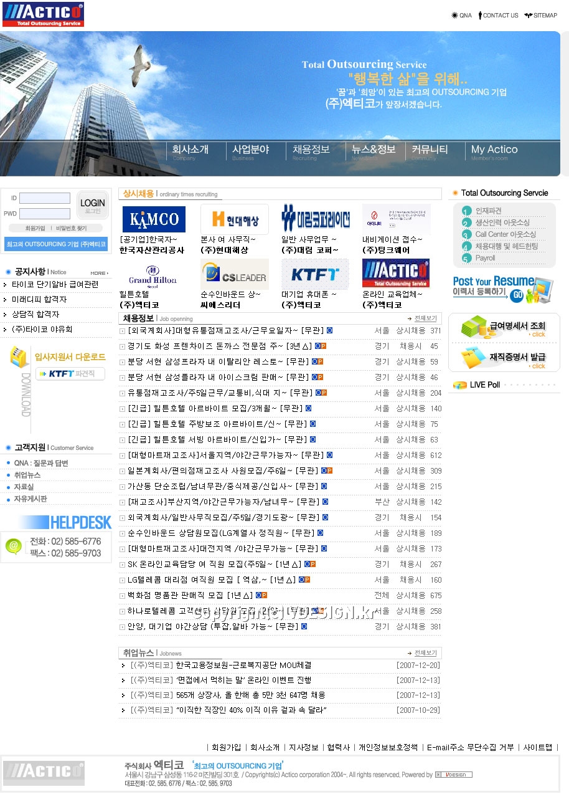Open the 뉴스&정보 menu
Image resolution: width=569 pixels, height=802 pixels.
[373, 150]
